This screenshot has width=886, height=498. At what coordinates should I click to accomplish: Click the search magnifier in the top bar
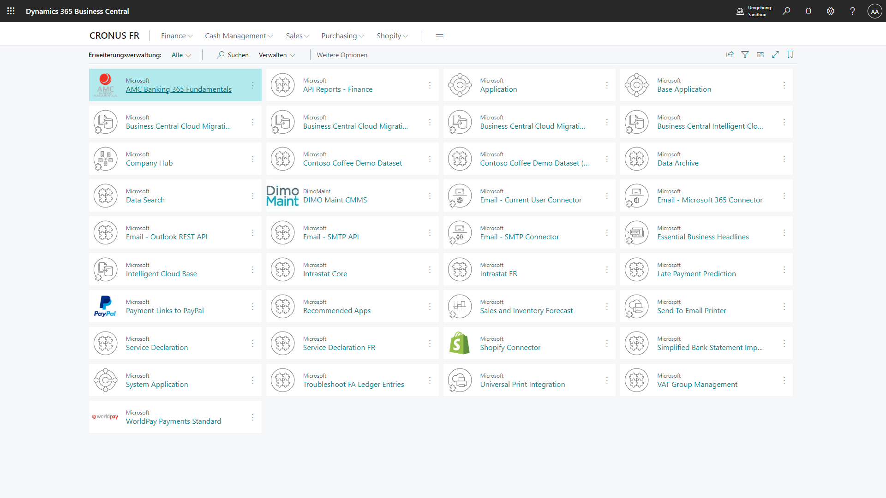(786, 11)
